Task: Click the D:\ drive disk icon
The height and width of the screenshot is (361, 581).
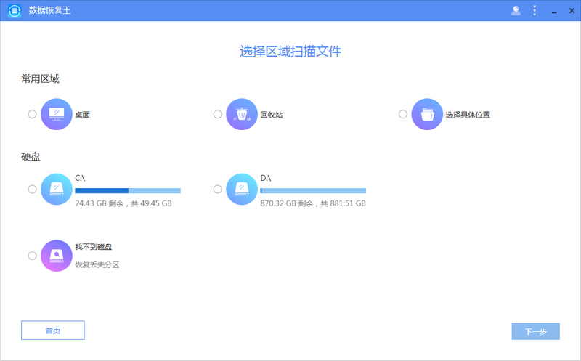Action: click(x=242, y=189)
